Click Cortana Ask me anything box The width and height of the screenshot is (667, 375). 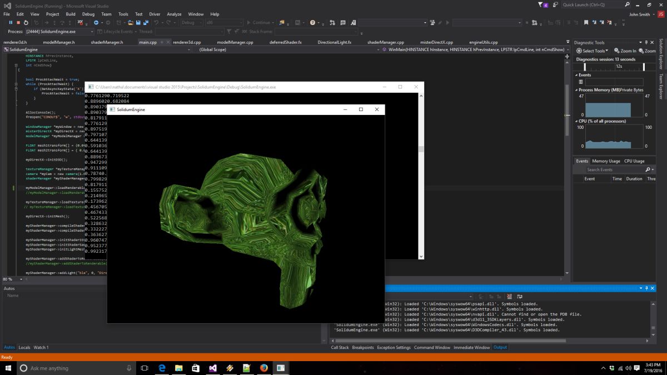pyautogui.click(x=76, y=368)
